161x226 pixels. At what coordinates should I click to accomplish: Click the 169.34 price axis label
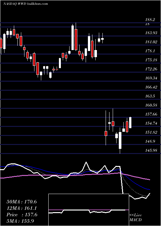(x=151, y=78)
